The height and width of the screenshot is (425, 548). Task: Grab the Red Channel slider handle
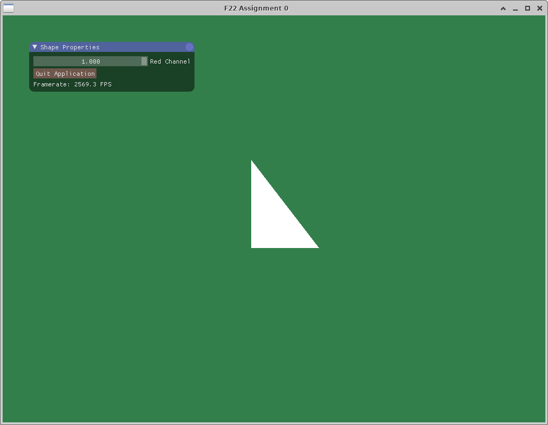[144, 61]
